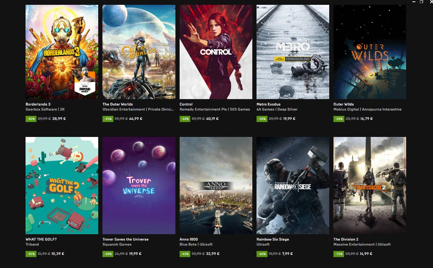Open WHAT THE GOLF? cover thumbnail
The height and width of the screenshot is (268, 433).
[x=62, y=186]
